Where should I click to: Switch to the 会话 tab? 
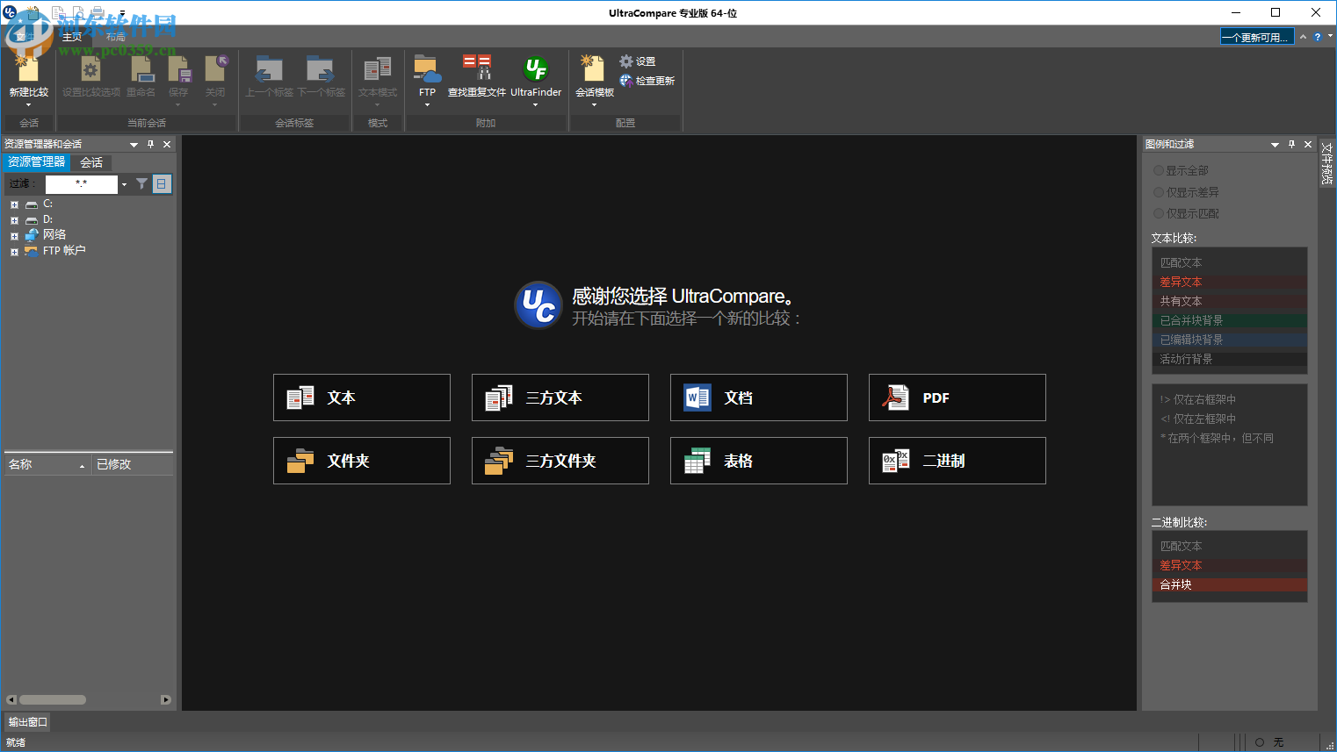coord(91,162)
